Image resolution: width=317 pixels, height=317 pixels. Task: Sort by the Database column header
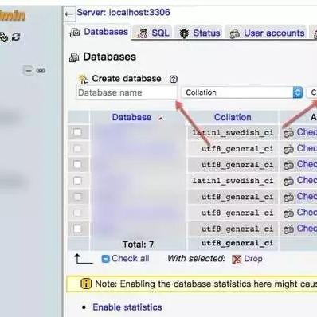click(x=131, y=117)
